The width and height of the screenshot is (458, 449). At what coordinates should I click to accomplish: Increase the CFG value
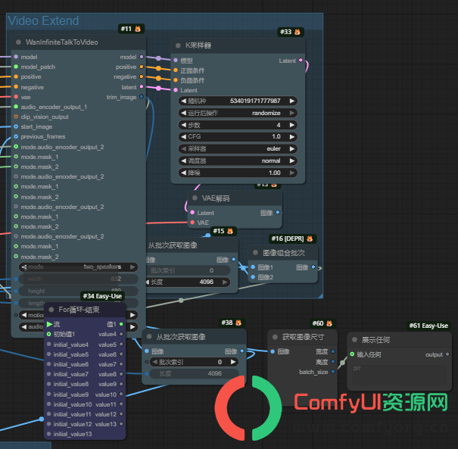(291, 136)
